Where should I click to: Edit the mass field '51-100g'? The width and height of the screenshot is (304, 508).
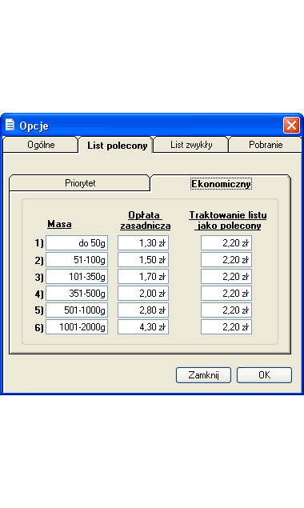point(77,260)
